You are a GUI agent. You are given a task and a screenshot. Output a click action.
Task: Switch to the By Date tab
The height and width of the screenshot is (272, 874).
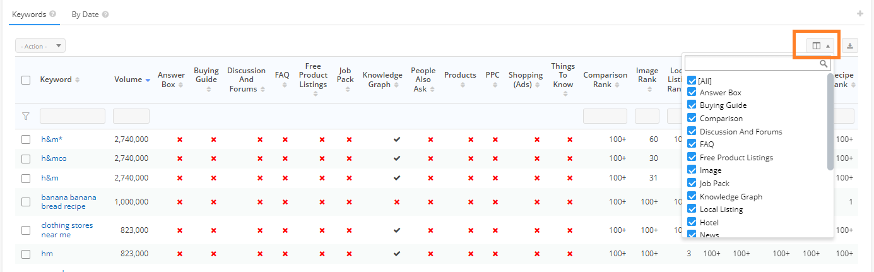point(85,15)
